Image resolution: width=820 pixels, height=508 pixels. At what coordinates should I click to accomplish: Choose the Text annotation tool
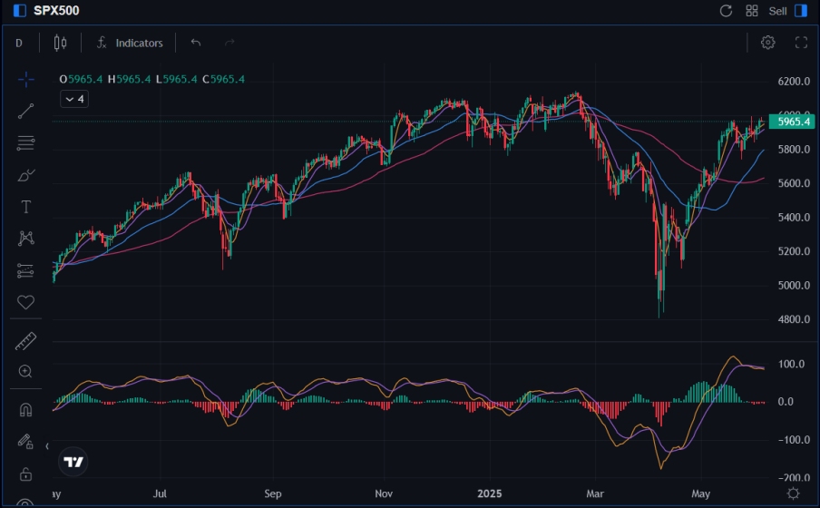pyautogui.click(x=25, y=207)
